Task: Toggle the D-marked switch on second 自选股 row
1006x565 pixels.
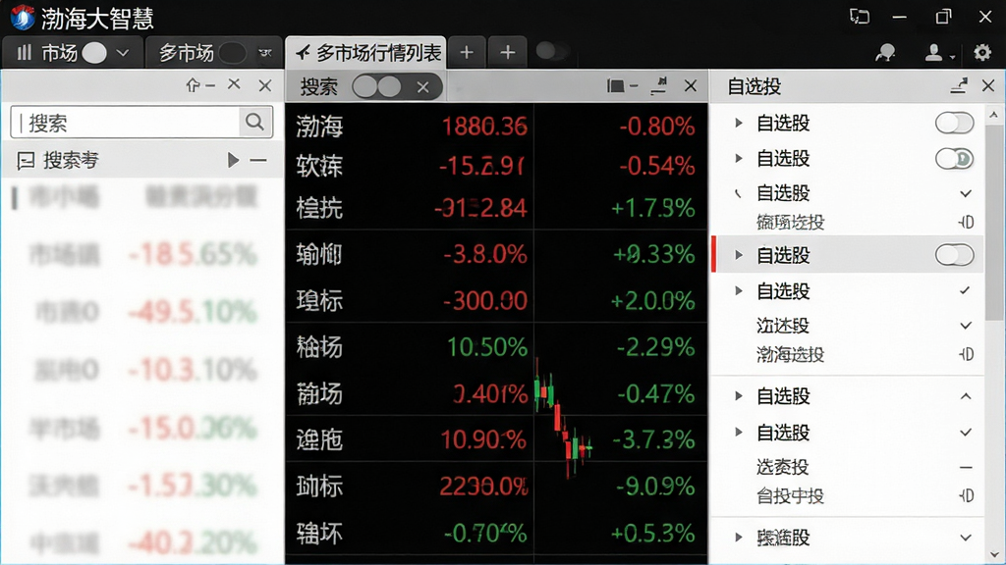Action: click(x=955, y=158)
